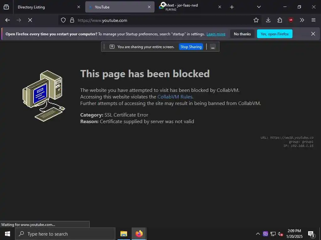Bookmark this page with star icon

tap(256, 20)
